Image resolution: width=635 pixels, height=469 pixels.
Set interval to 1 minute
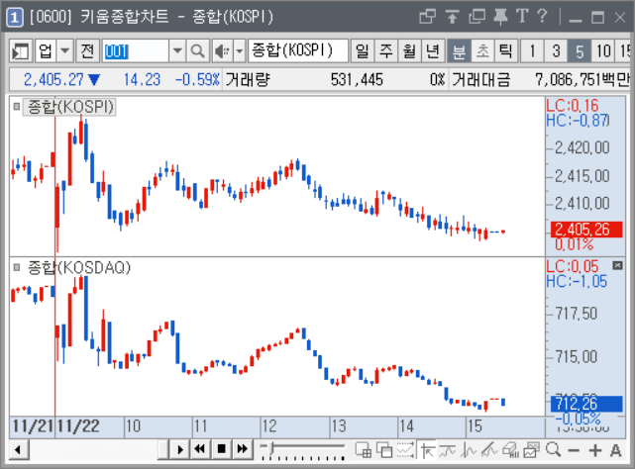tap(532, 51)
